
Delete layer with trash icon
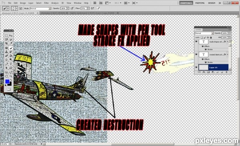click(x=226, y=72)
